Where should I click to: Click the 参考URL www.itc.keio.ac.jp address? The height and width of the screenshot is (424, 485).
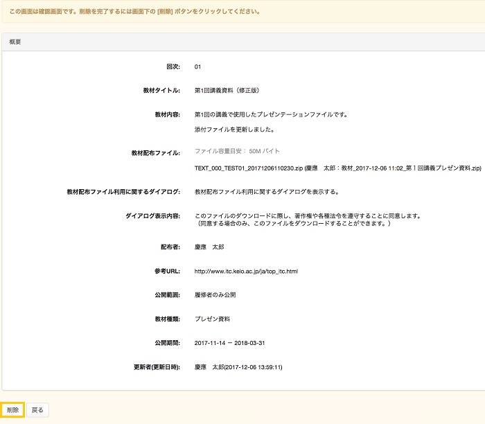click(246, 271)
